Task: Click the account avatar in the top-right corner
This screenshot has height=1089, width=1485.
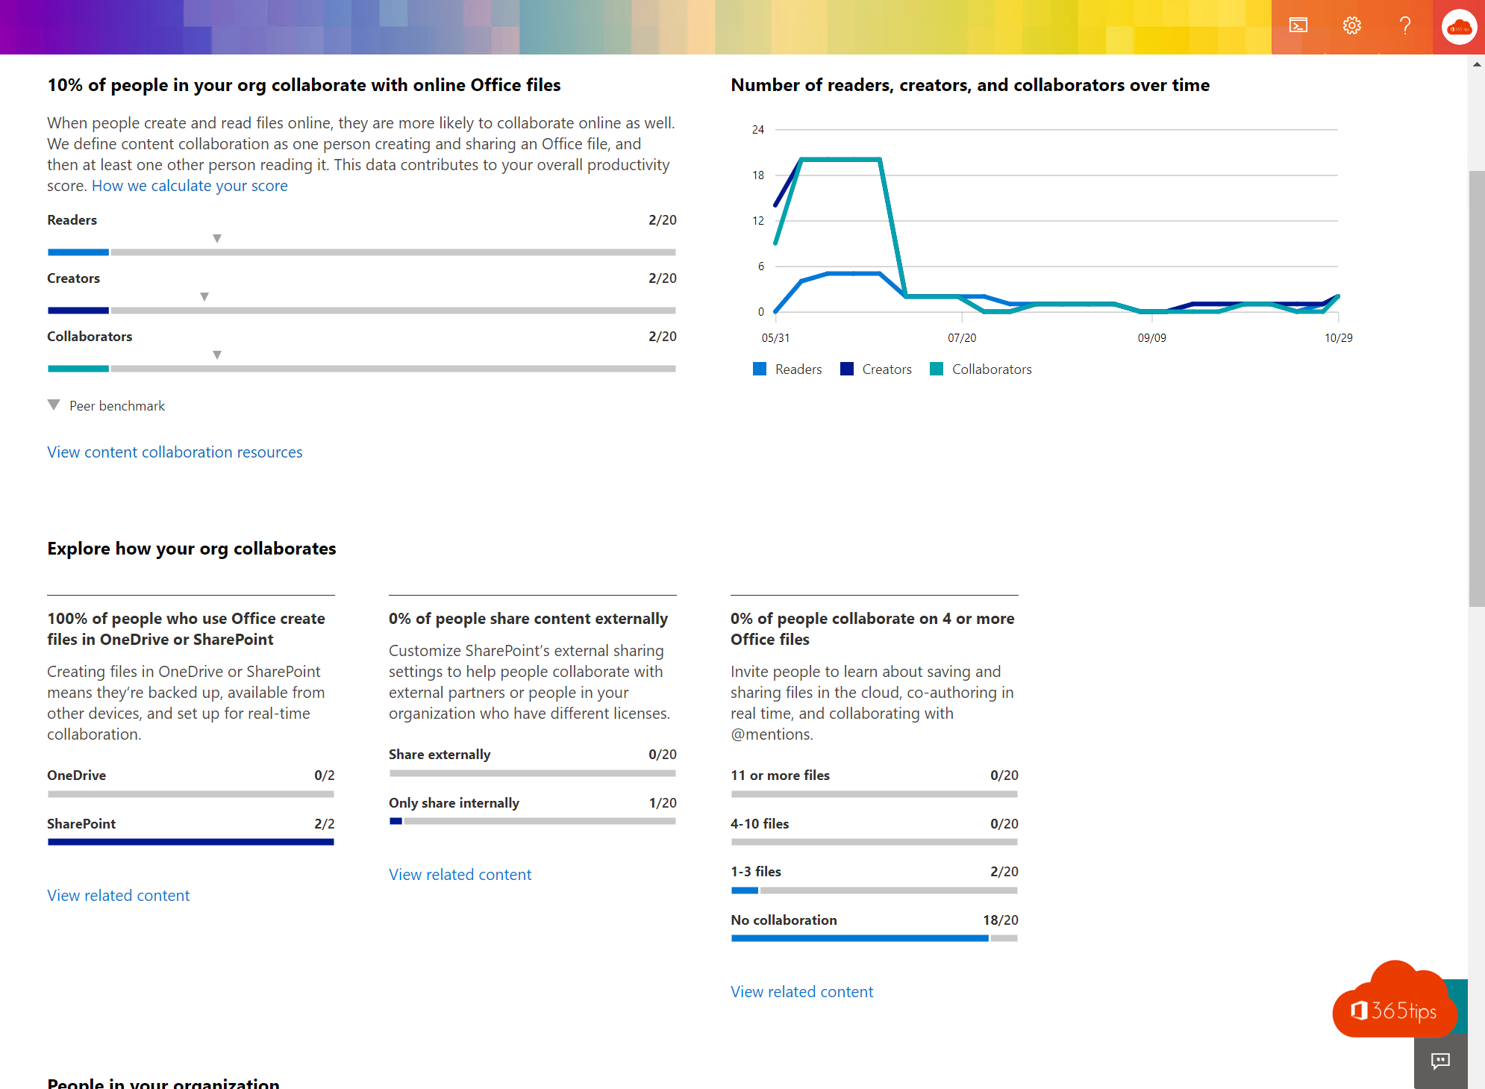Action: coord(1458,27)
